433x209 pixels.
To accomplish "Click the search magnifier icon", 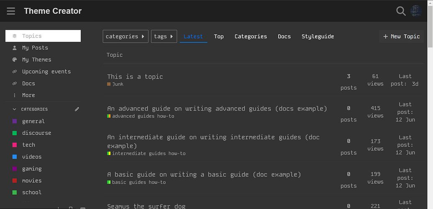I will pyautogui.click(x=401, y=11).
